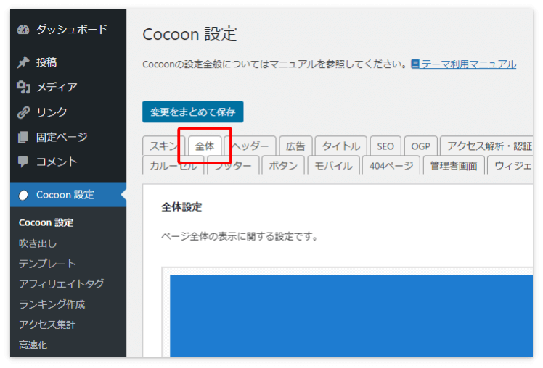This screenshot has height=368, width=543.
Task: Click the pushpin icon beside 投稿
Action: pyautogui.click(x=23, y=62)
